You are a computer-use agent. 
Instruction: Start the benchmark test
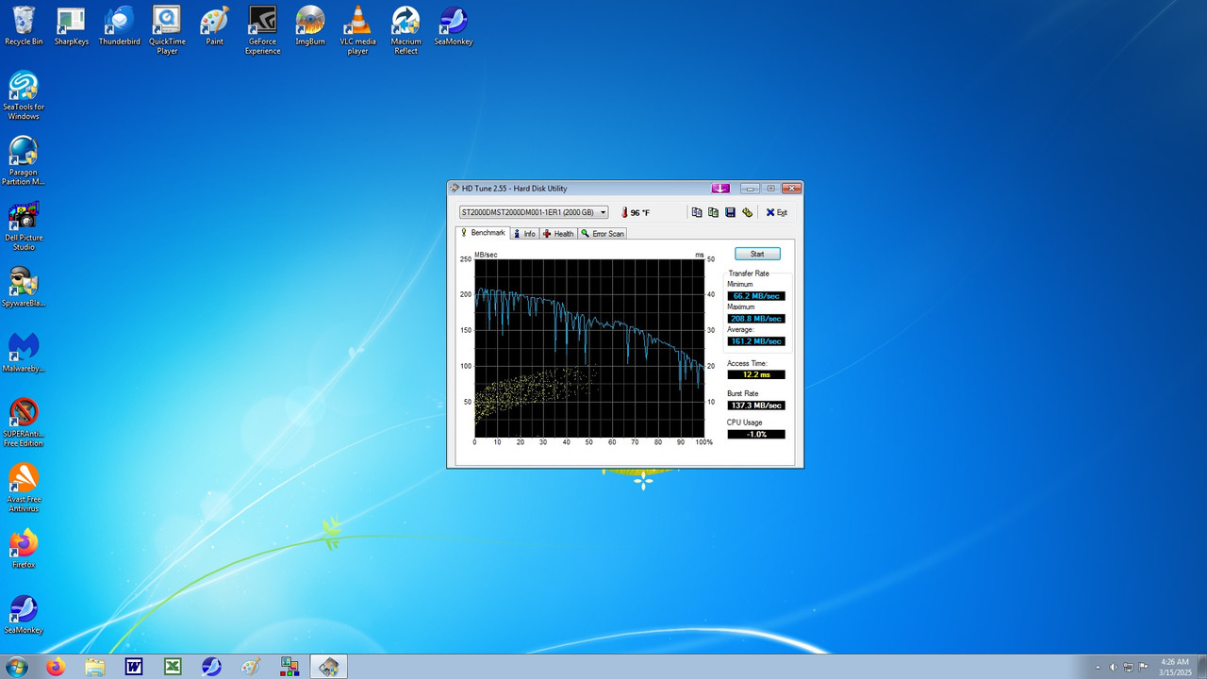coord(757,254)
